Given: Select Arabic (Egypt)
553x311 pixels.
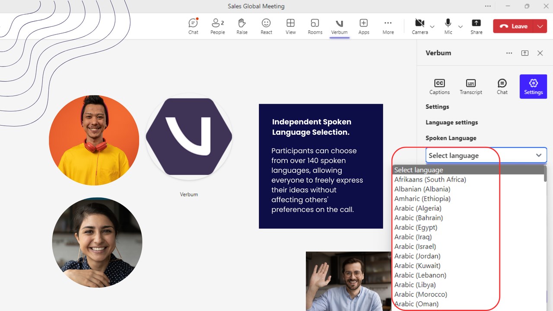Looking at the screenshot, I should pyautogui.click(x=469, y=227).
